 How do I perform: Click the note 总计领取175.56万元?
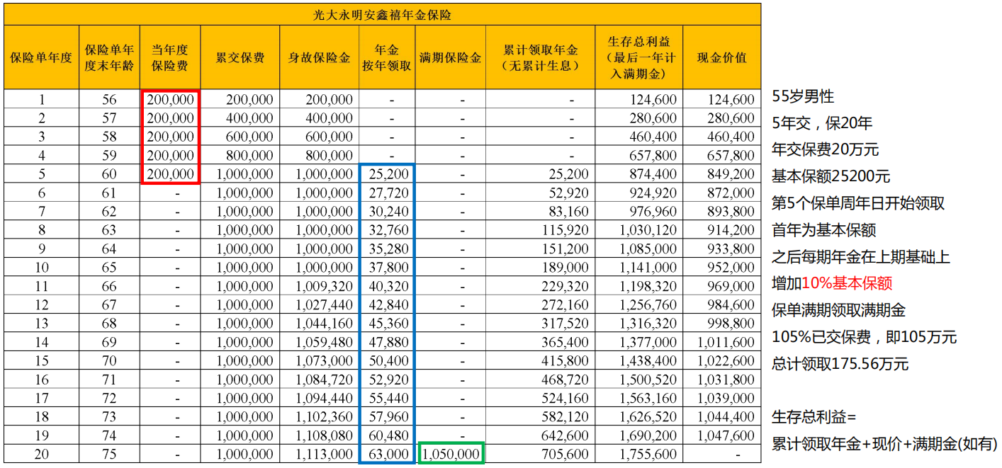pos(840,364)
